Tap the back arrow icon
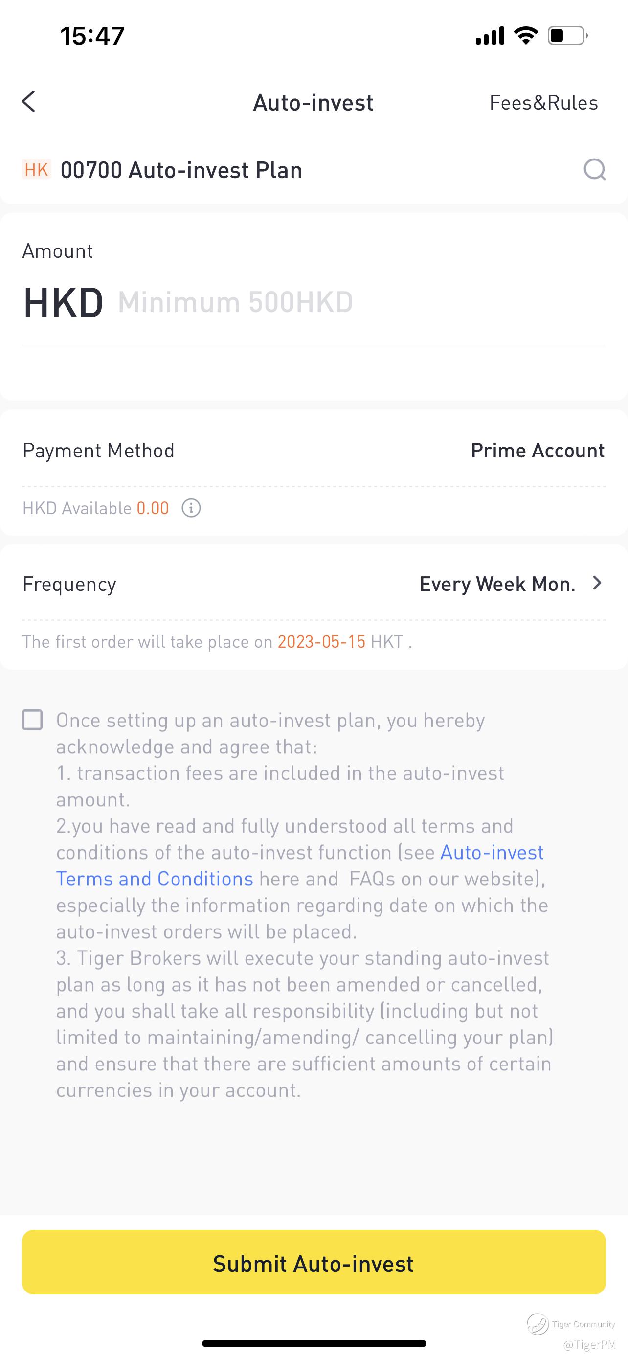The height and width of the screenshot is (1359, 628). pyautogui.click(x=29, y=101)
